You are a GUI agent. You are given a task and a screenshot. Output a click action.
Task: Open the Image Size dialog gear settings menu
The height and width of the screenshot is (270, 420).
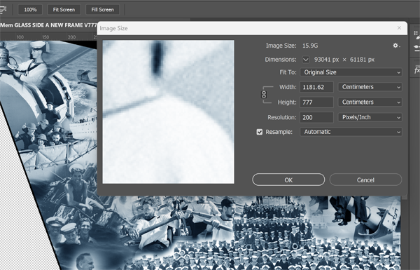(396, 46)
